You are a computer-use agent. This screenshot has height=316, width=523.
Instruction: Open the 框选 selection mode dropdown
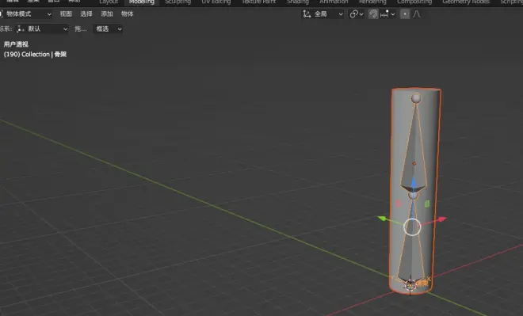click(108, 29)
